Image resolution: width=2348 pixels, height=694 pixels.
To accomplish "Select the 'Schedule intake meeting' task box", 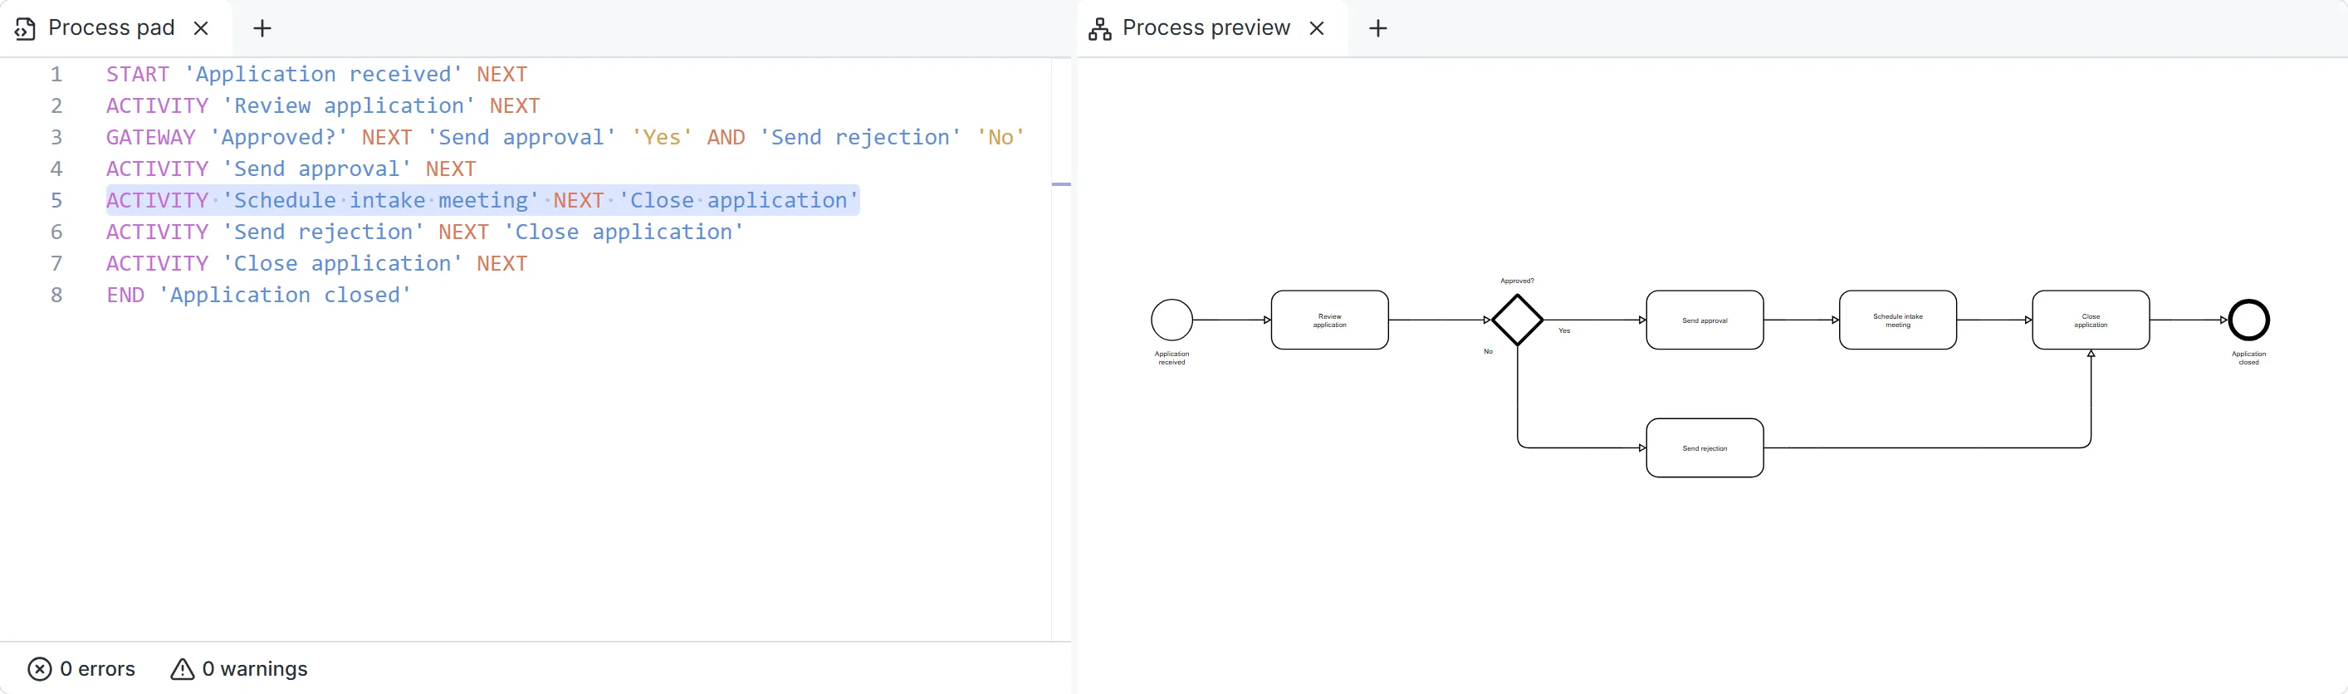I will [1898, 320].
